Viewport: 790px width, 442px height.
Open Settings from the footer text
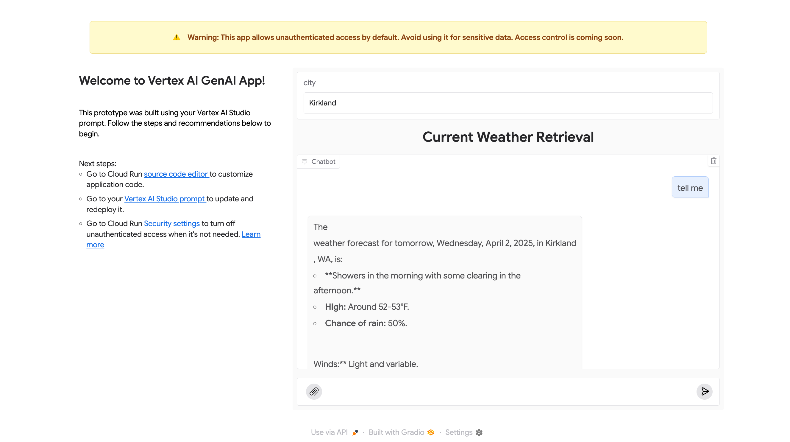459,432
